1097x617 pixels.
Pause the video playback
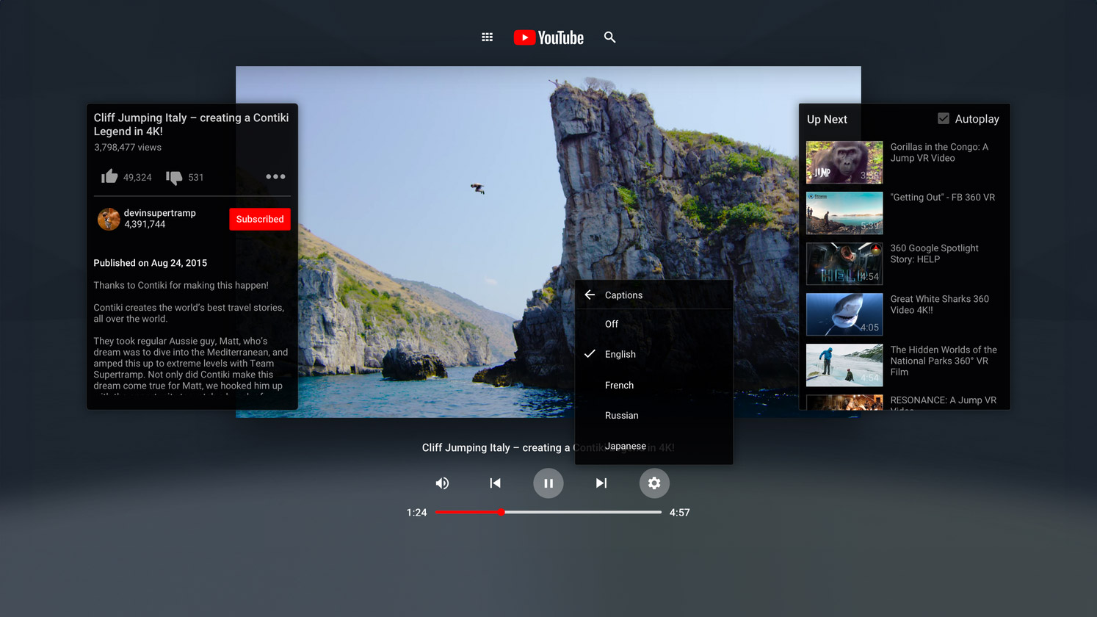[x=548, y=483]
